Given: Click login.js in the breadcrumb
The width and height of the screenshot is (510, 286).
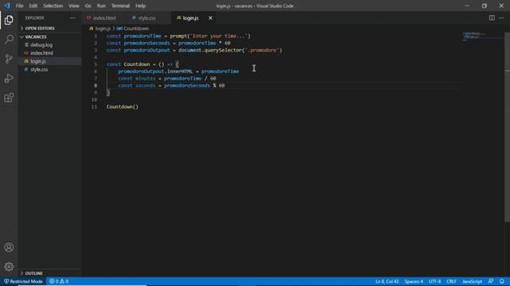Looking at the screenshot, I should pyautogui.click(x=103, y=29).
